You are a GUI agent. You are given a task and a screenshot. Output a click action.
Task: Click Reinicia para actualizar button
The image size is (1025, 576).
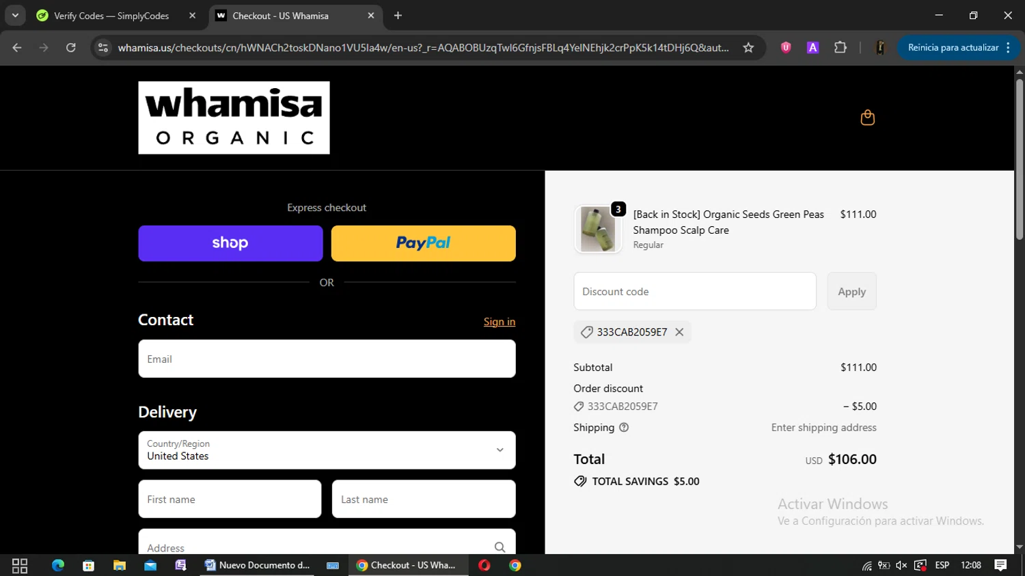[953, 48]
